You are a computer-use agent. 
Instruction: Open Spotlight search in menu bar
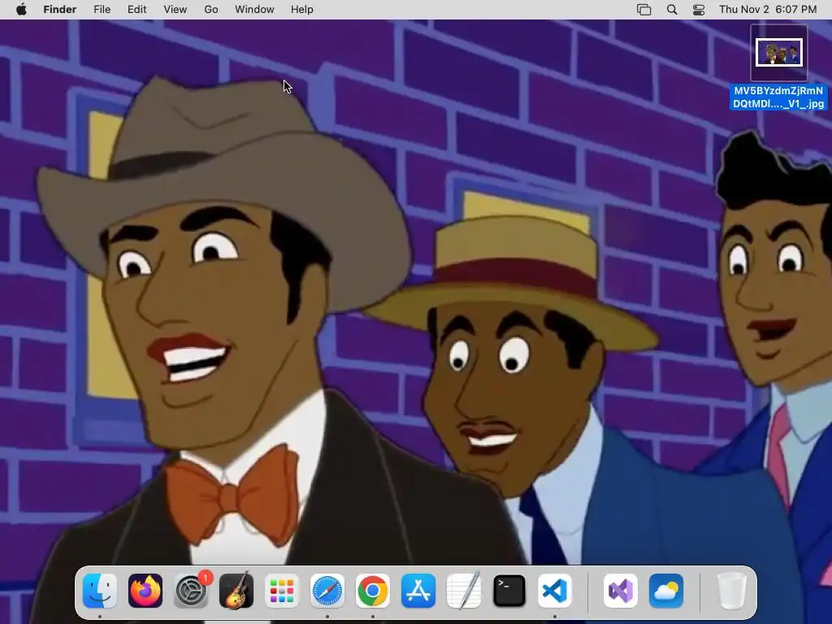[x=672, y=10]
